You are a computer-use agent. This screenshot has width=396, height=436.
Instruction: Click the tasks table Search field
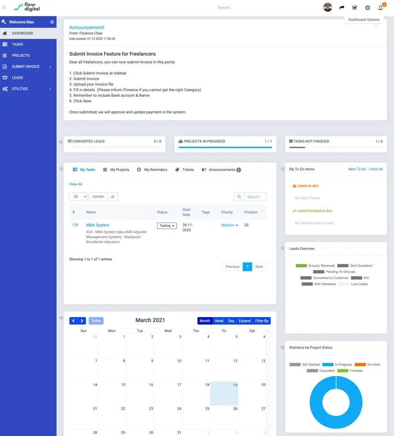point(255,197)
